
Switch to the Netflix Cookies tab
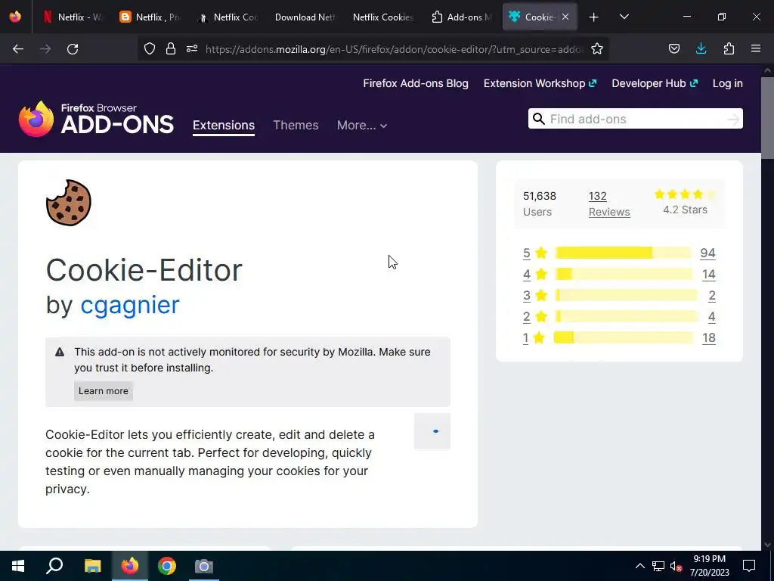point(383,17)
